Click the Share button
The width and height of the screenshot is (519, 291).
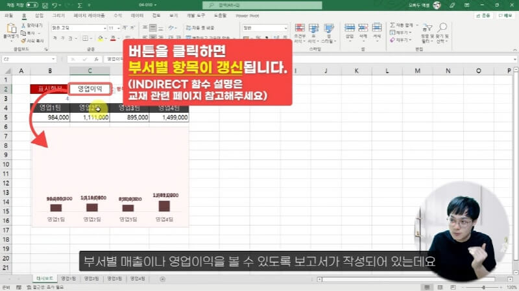pyautogui.click(x=483, y=16)
